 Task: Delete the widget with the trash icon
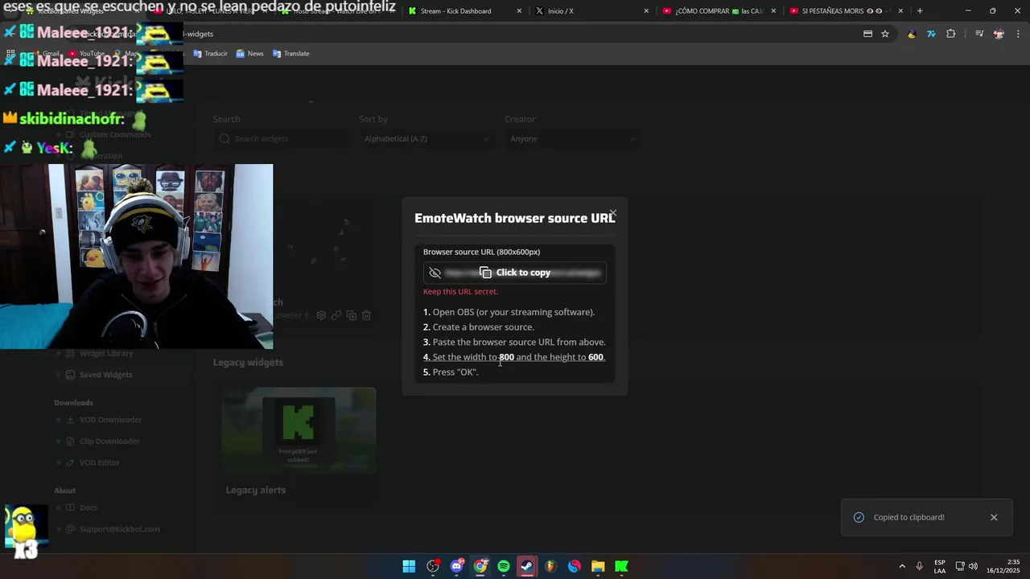tap(366, 315)
